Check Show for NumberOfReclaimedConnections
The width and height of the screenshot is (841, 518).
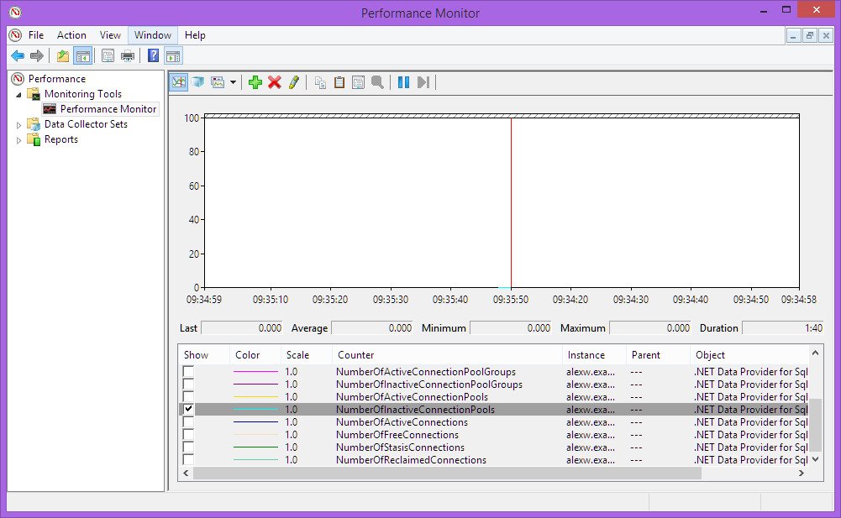188,459
